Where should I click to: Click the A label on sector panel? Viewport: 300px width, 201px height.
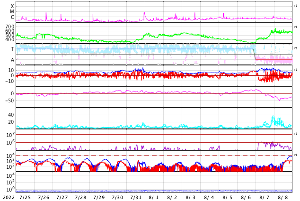[x=12, y=60]
